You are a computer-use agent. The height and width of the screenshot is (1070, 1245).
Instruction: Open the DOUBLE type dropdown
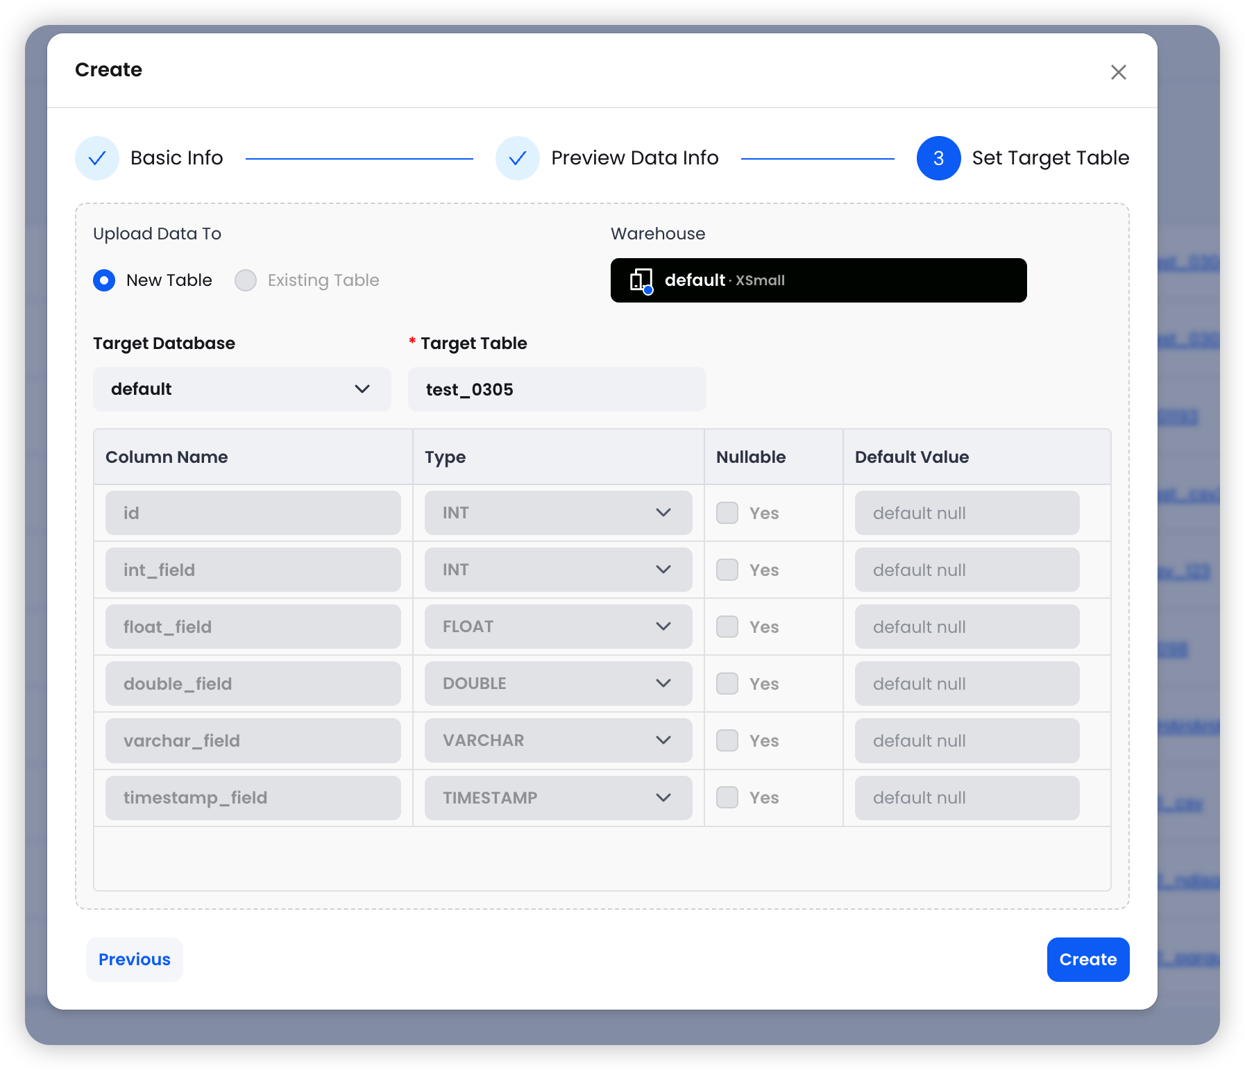[x=558, y=683]
